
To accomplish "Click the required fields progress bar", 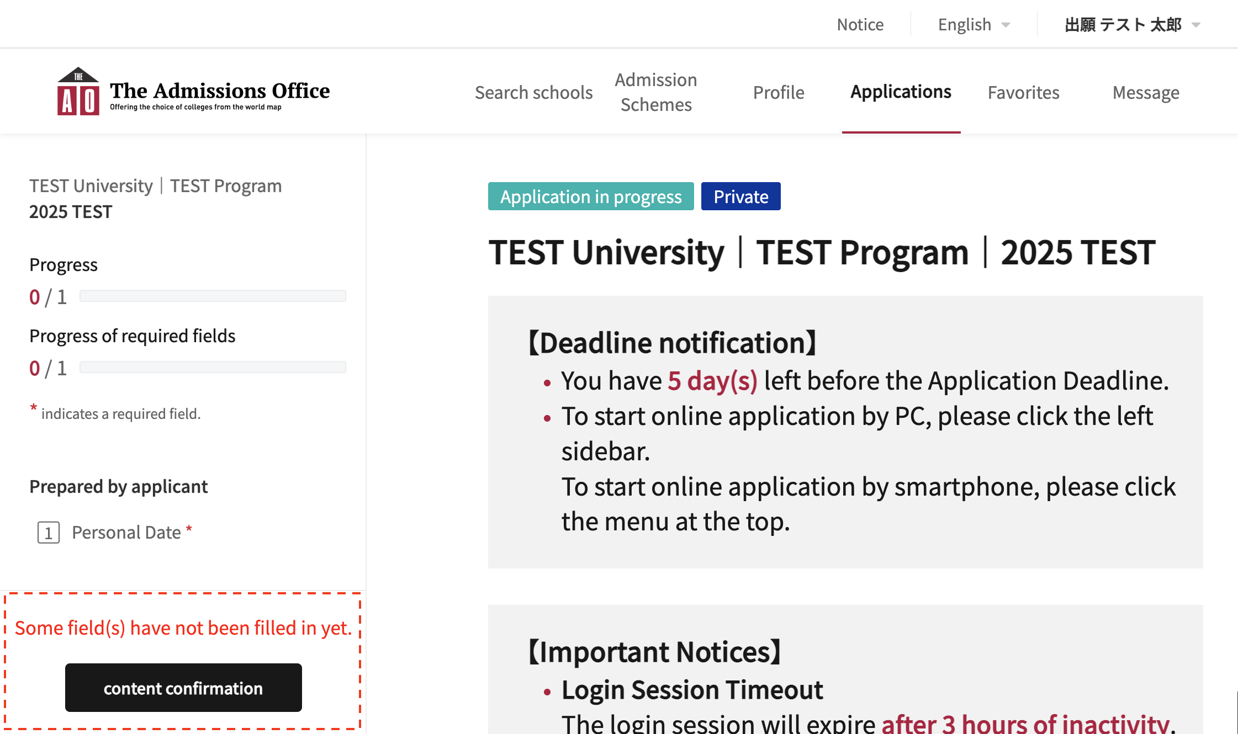I will point(213,368).
